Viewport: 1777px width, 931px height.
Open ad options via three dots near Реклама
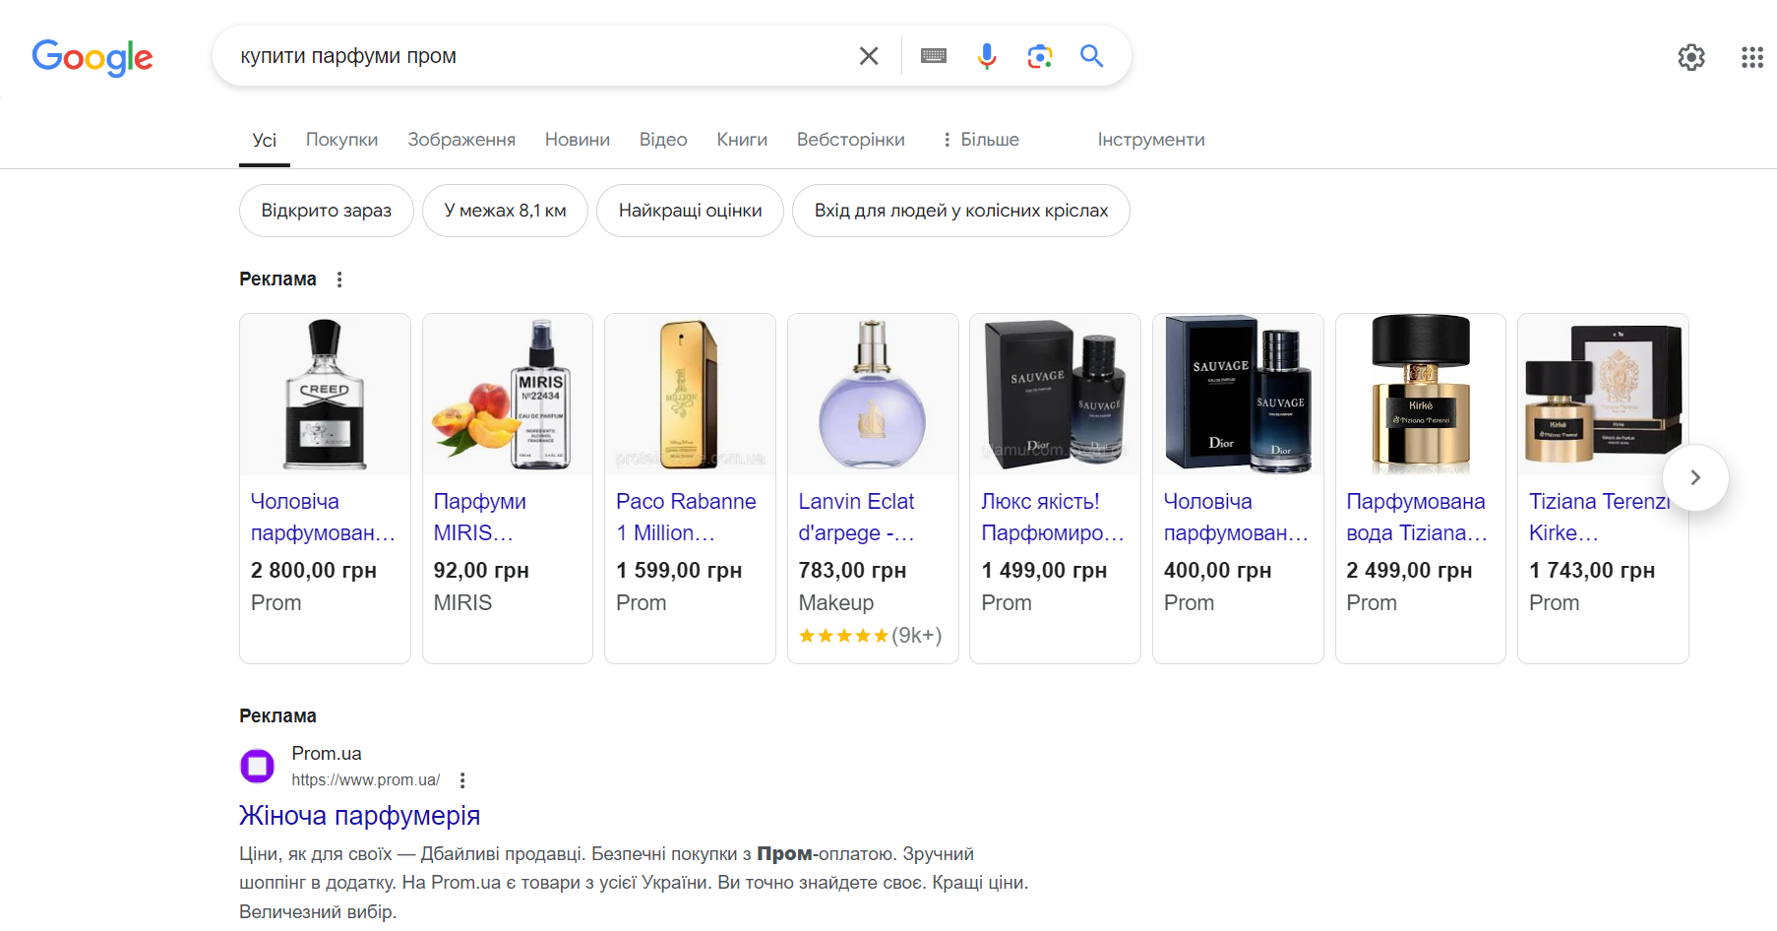pos(338,279)
